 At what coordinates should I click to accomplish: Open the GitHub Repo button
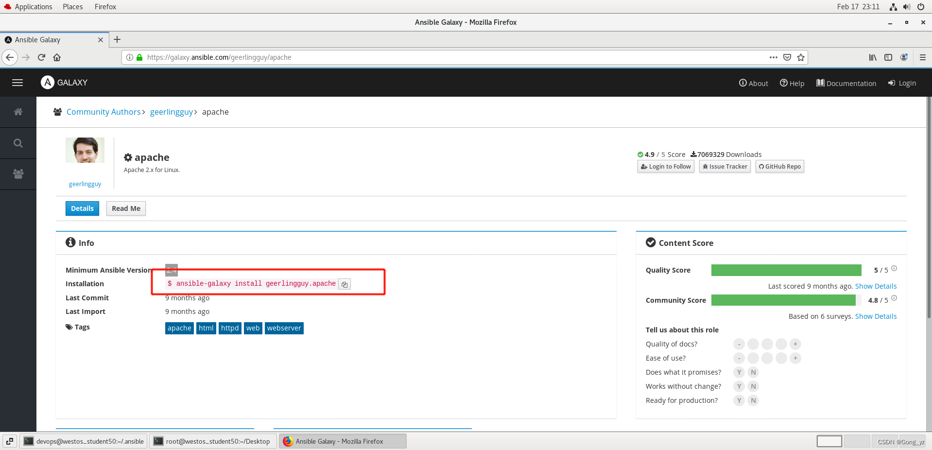coord(780,167)
